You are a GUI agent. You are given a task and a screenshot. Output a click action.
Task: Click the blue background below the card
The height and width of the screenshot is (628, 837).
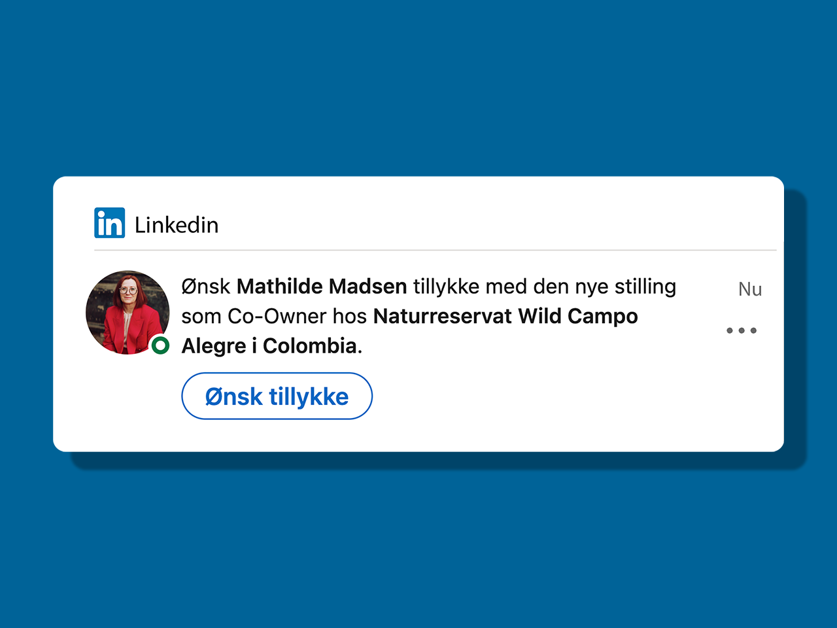click(x=418, y=543)
